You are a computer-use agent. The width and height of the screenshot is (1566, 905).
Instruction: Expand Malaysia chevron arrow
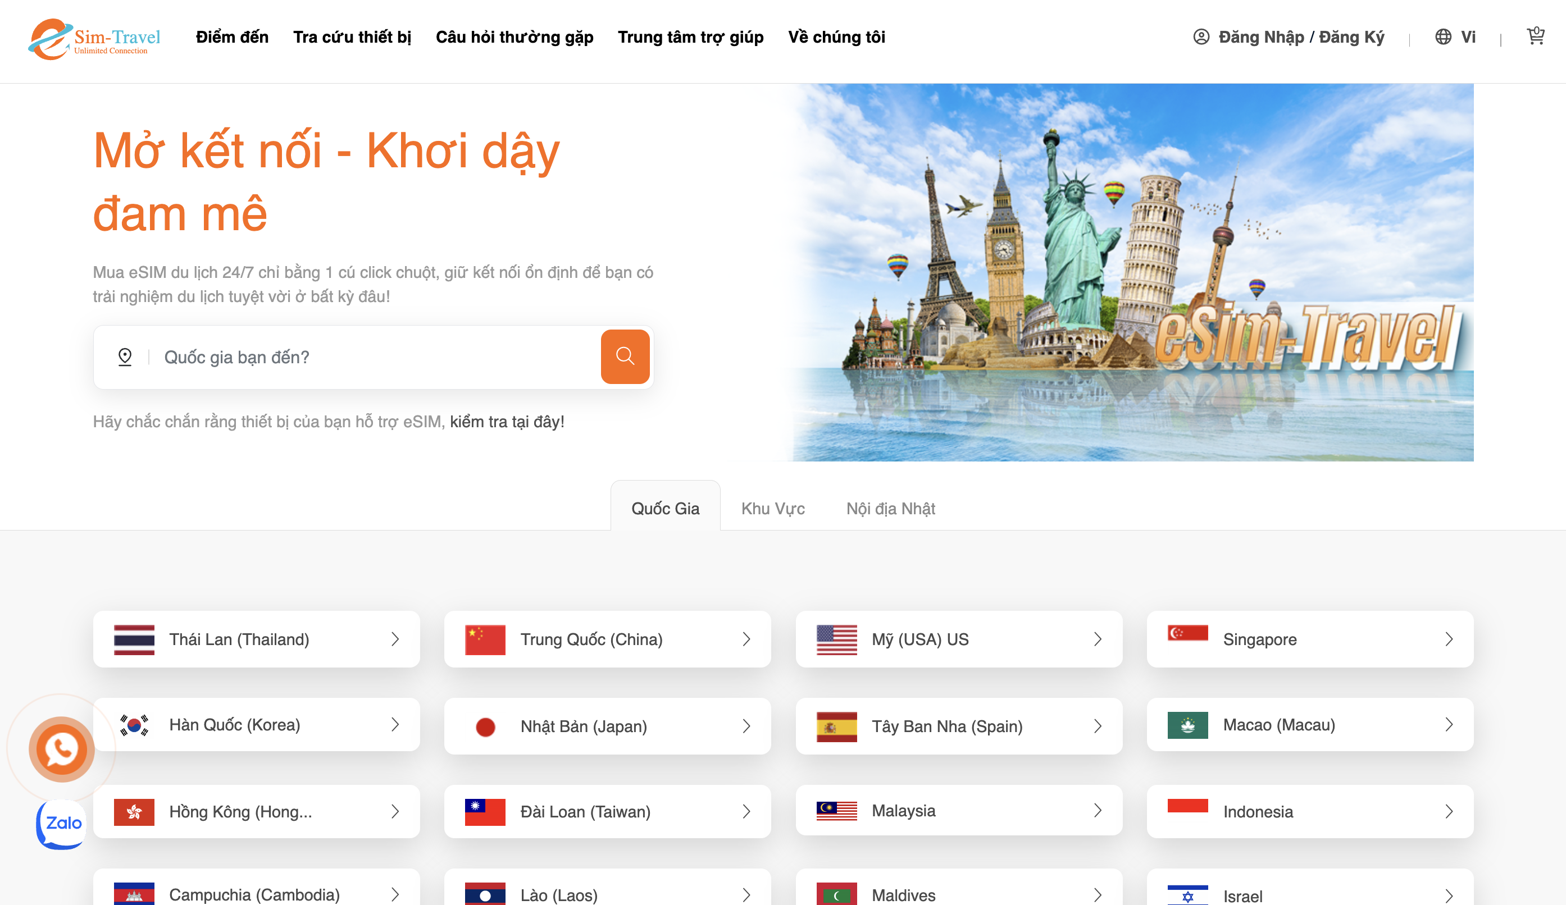pyautogui.click(x=1098, y=810)
